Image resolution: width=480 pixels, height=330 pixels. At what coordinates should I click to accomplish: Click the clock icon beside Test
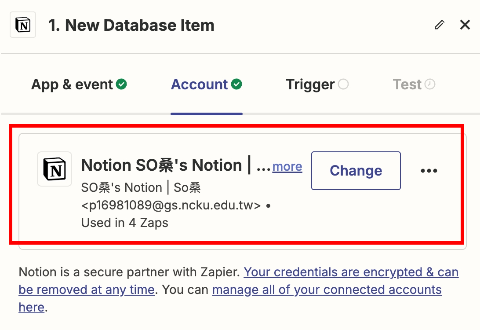point(430,84)
